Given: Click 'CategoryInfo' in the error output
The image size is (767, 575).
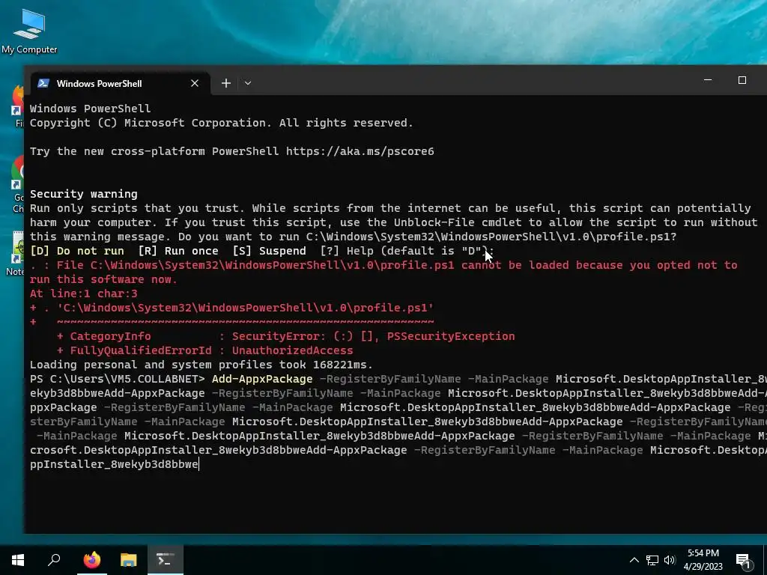Looking at the screenshot, I should click(111, 336).
